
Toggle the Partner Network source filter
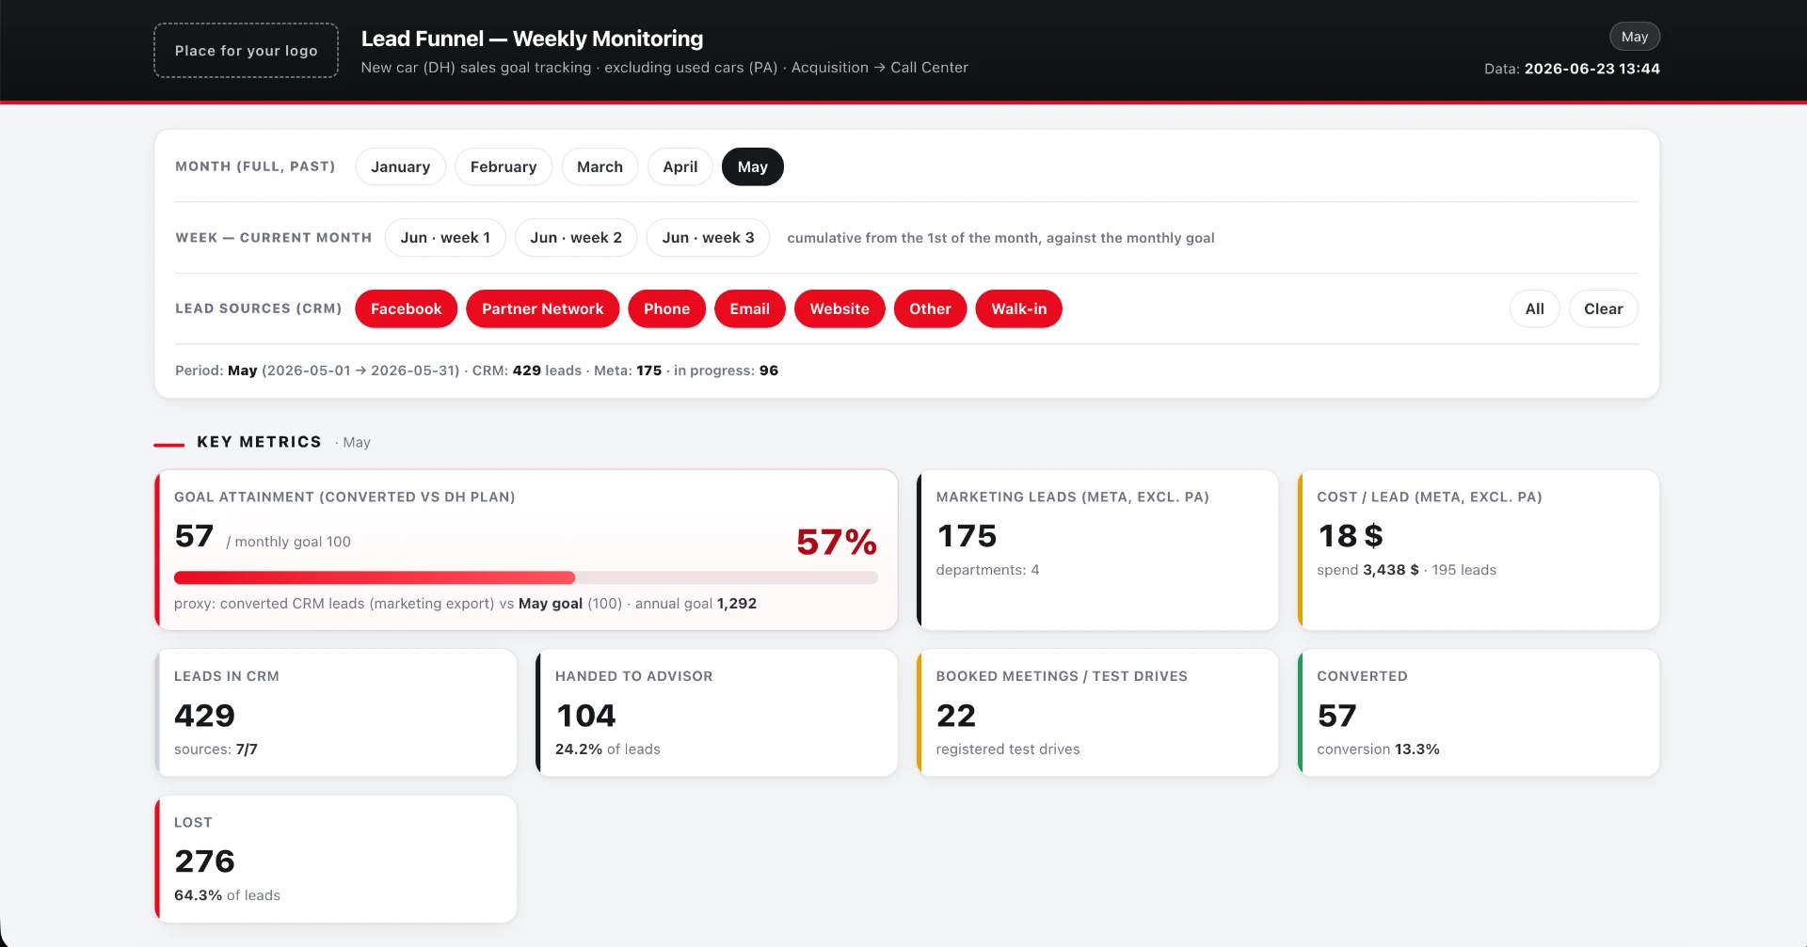click(x=542, y=308)
